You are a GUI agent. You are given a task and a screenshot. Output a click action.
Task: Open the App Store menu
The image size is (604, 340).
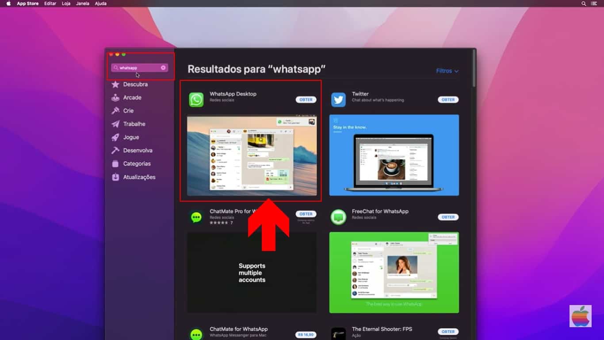click(x=27, y=4)
